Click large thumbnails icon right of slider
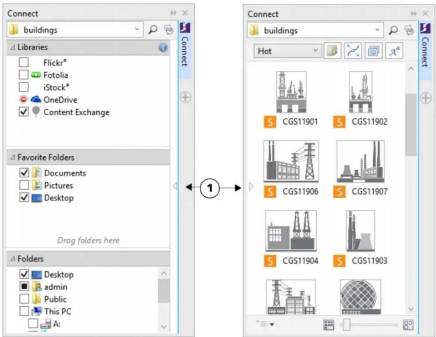 408,324
